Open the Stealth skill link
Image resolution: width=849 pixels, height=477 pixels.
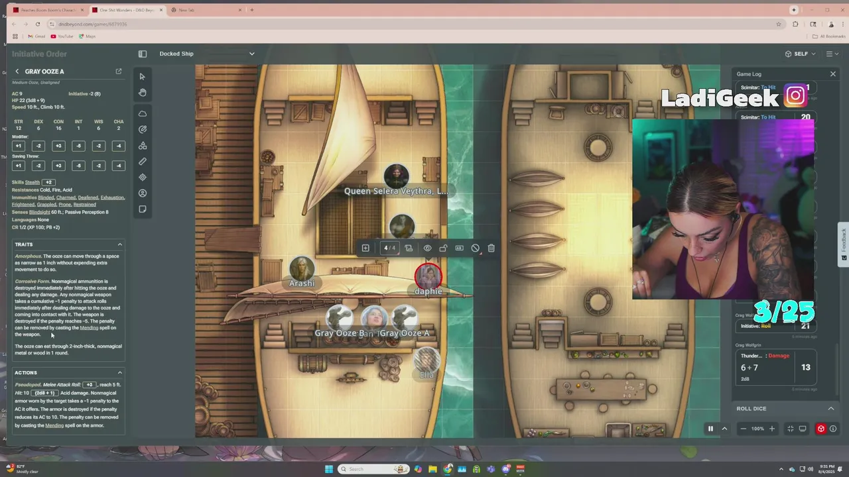click(33, 182)
